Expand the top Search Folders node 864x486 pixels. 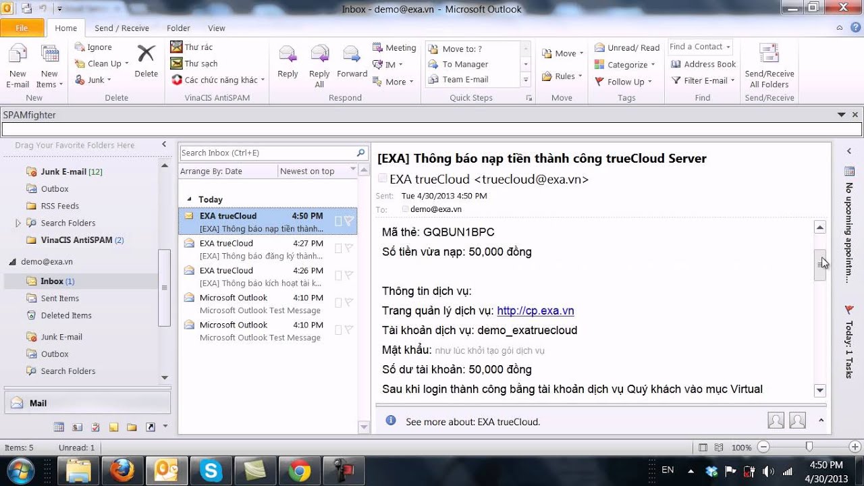18,223
